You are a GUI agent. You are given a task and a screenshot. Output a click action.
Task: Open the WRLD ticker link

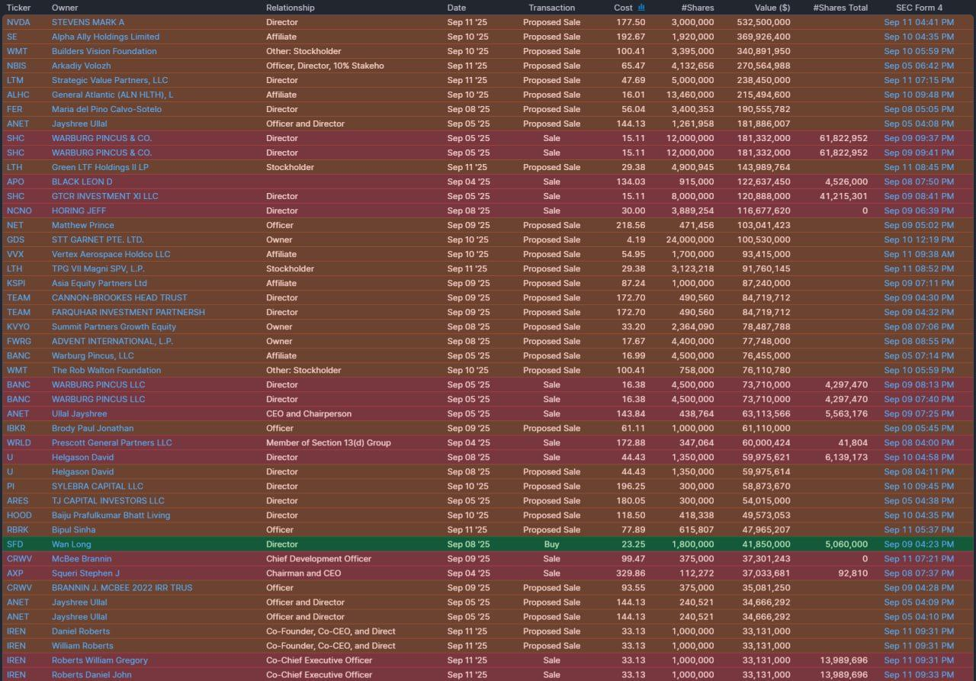click(x=19, y=442)
